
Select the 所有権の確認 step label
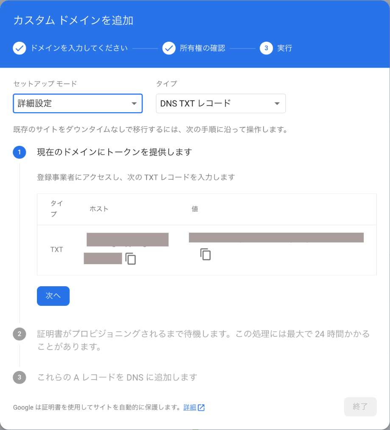point(202,48)
